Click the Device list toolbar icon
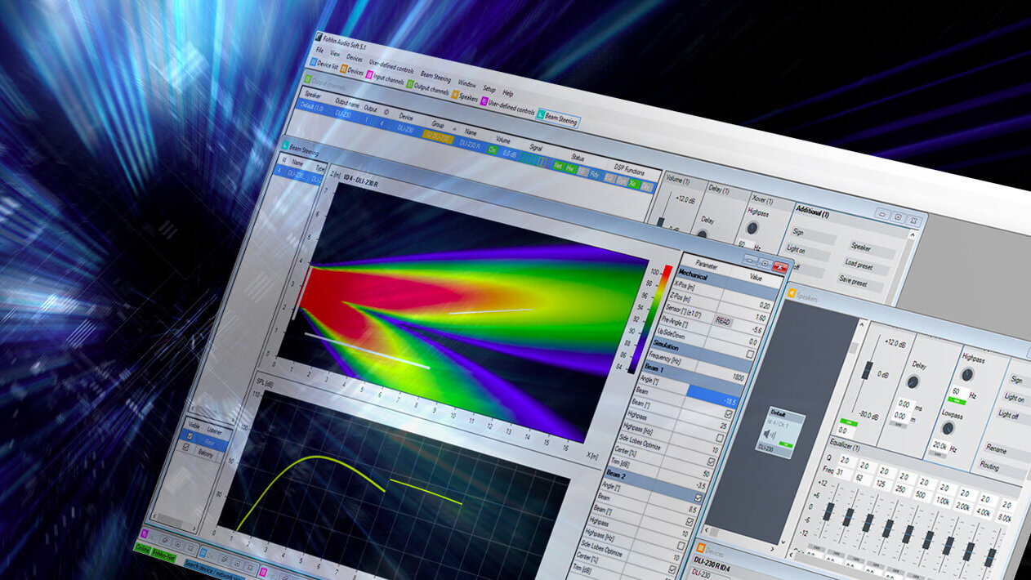 pyautogui.click(x=314, y=62)
